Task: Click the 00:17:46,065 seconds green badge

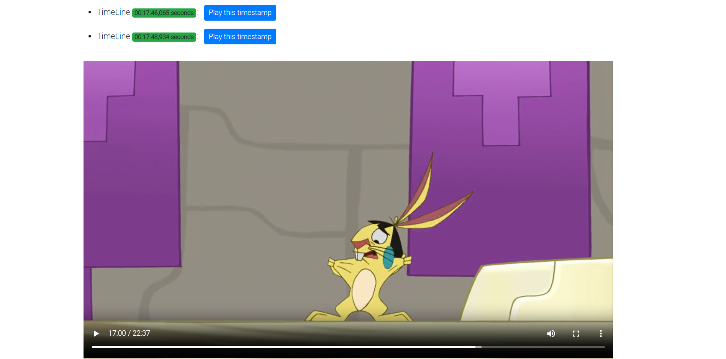Action: [x=164, y=13]
